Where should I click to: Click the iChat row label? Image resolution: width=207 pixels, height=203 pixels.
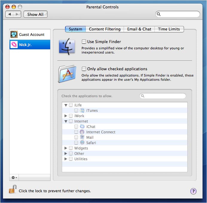pyautogui.click(x=91, y=126)
